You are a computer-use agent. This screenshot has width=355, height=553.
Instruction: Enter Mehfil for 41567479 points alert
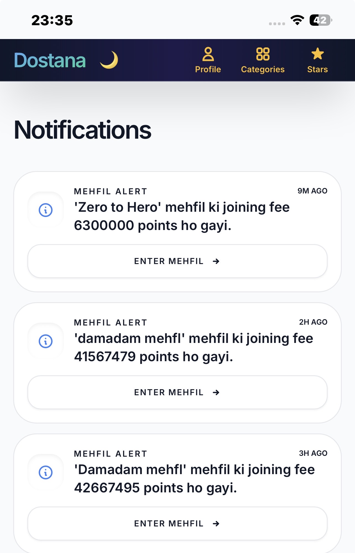(x=177, y=392)
